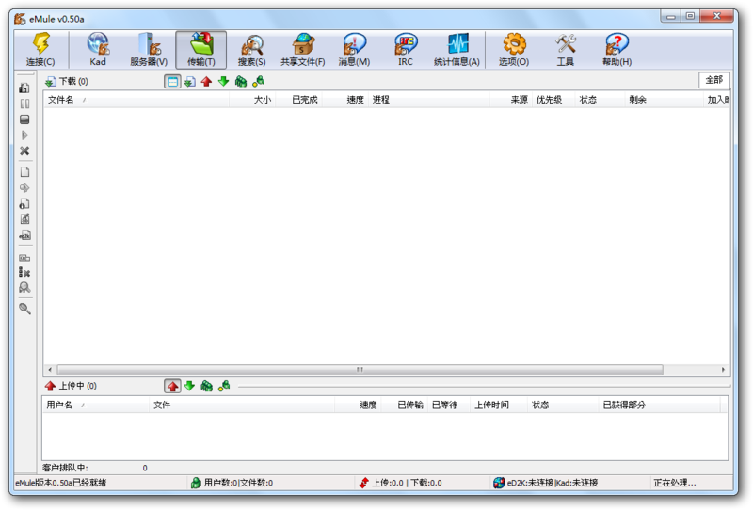This screenshot has height=510, width=753.
Task: Click the on-queue clients icon in downloads bar
Action: tap(241, 82)
